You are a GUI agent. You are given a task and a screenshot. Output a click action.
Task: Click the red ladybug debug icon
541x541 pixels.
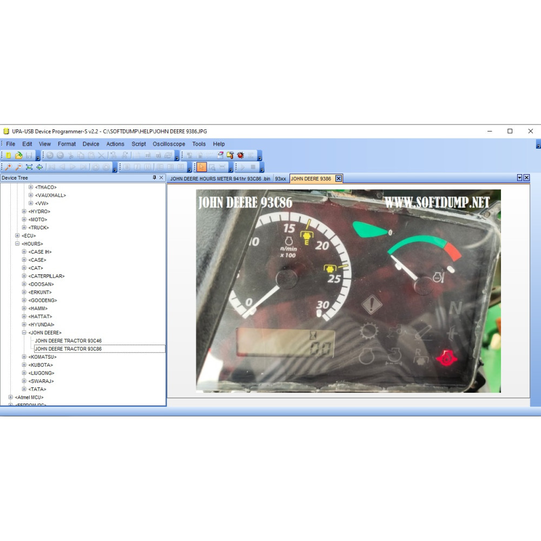pos(241,155)
